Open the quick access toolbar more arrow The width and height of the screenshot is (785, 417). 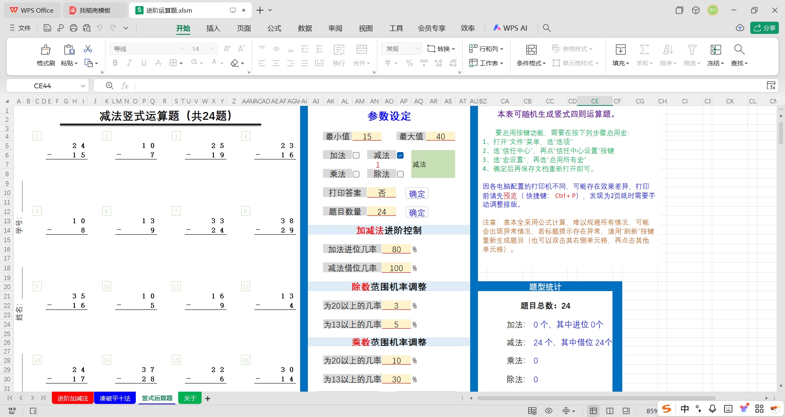tap(126, 28)
